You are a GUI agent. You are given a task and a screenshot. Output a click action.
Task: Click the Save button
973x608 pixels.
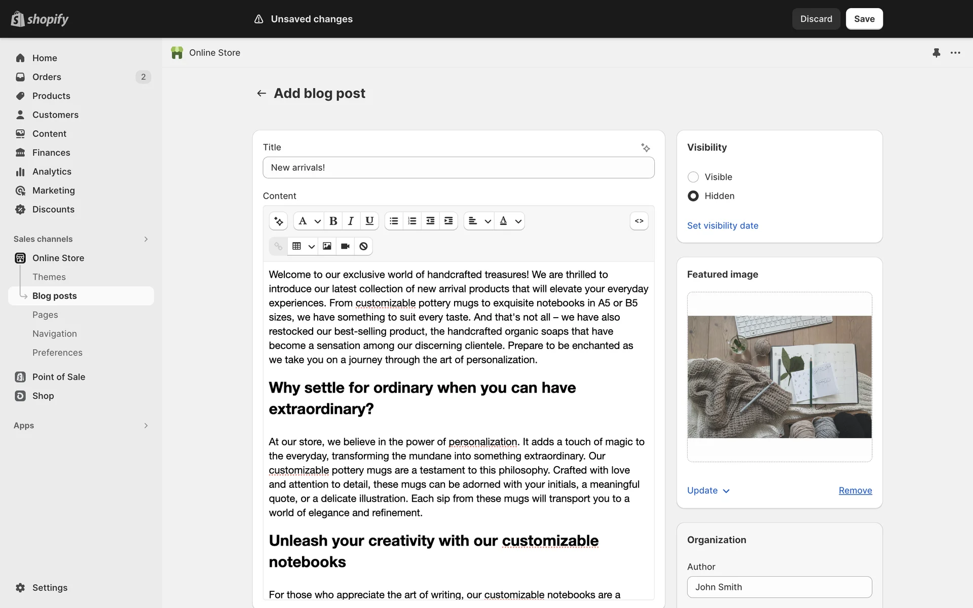click(864, 19)
